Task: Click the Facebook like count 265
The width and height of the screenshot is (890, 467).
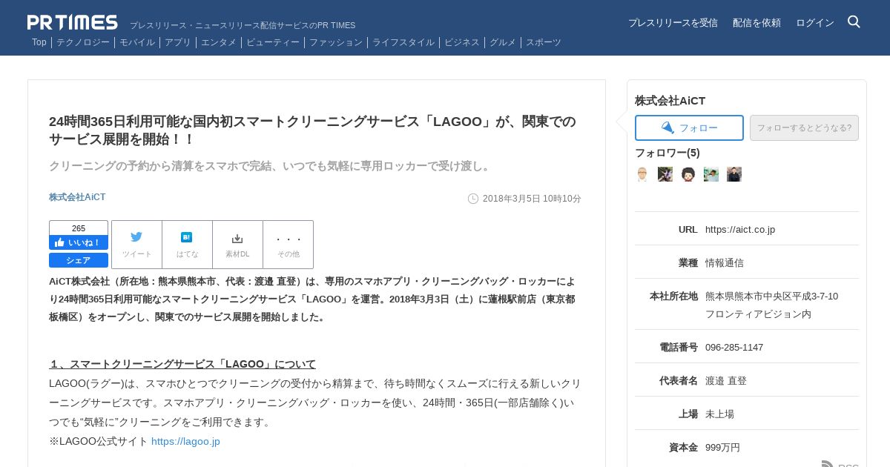Action: (79, 228)
